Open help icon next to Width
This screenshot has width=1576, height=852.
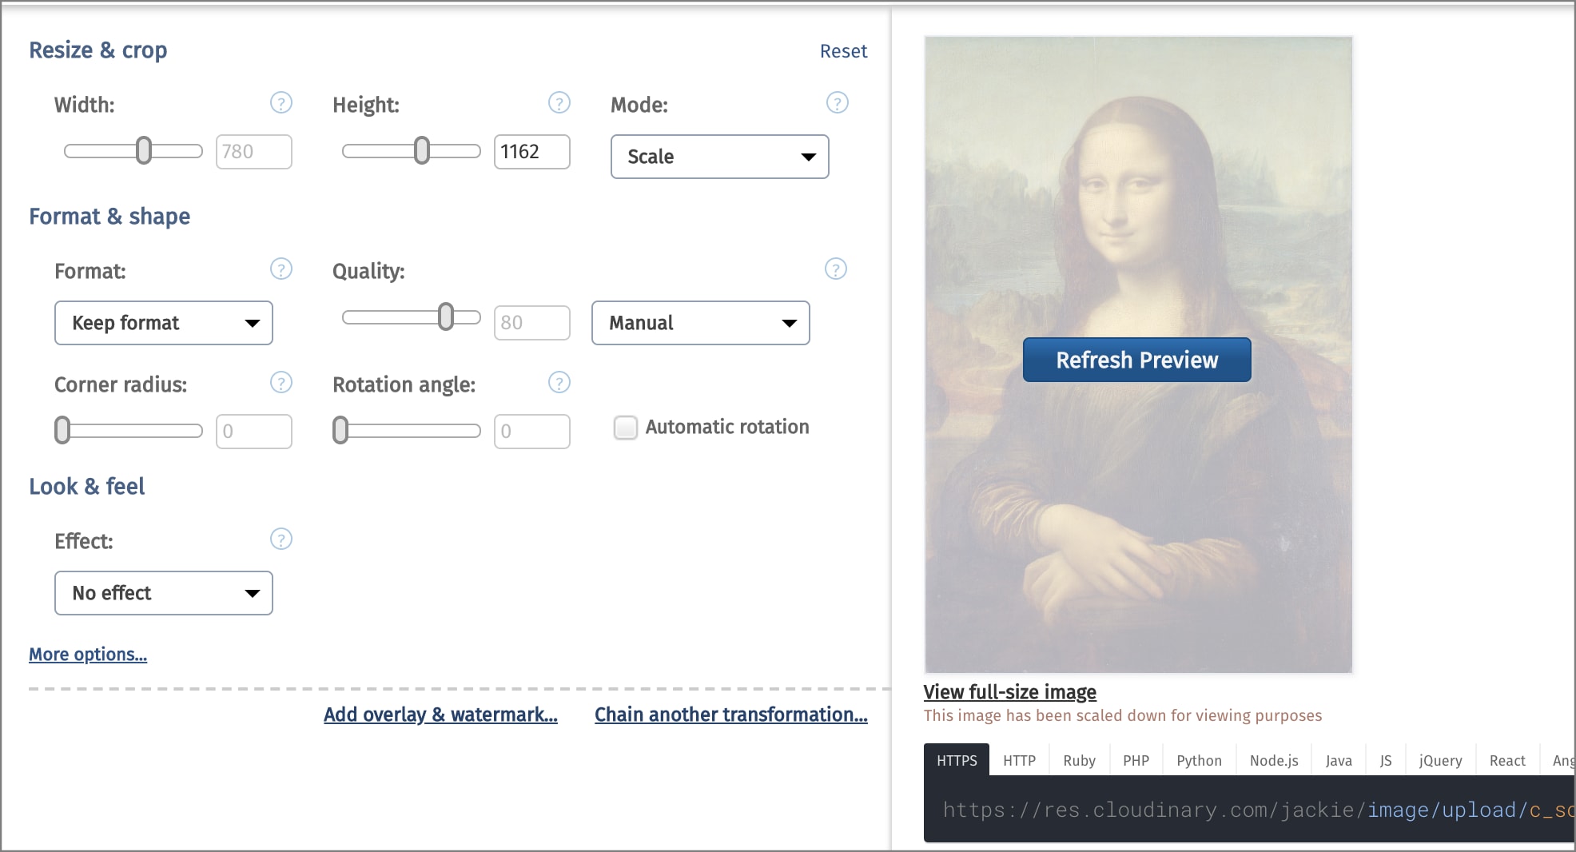(x=281, y=103)
